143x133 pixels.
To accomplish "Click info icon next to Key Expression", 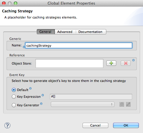I will click(43, 95).
